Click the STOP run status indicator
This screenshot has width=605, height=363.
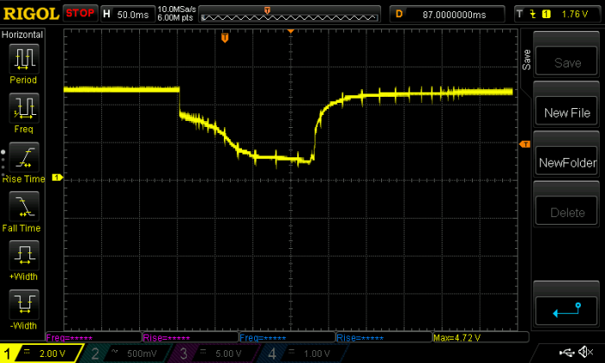click(x=81, y=14)
